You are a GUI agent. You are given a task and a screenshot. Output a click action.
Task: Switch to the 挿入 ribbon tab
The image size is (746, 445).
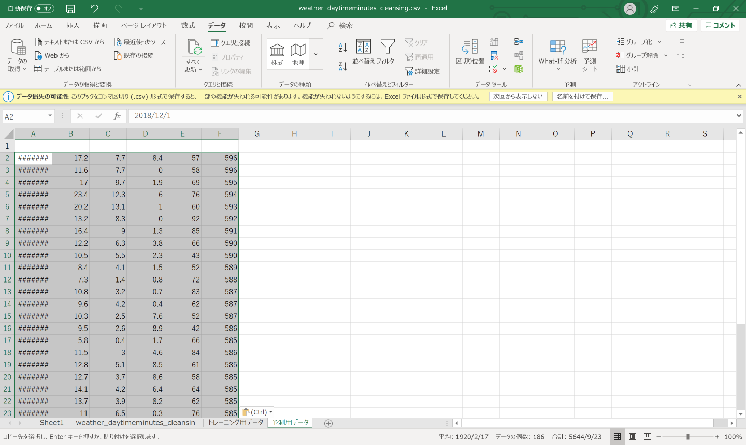(73, 25)
